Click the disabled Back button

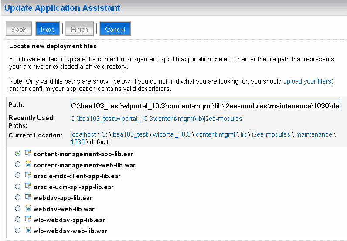pos(19,29)
